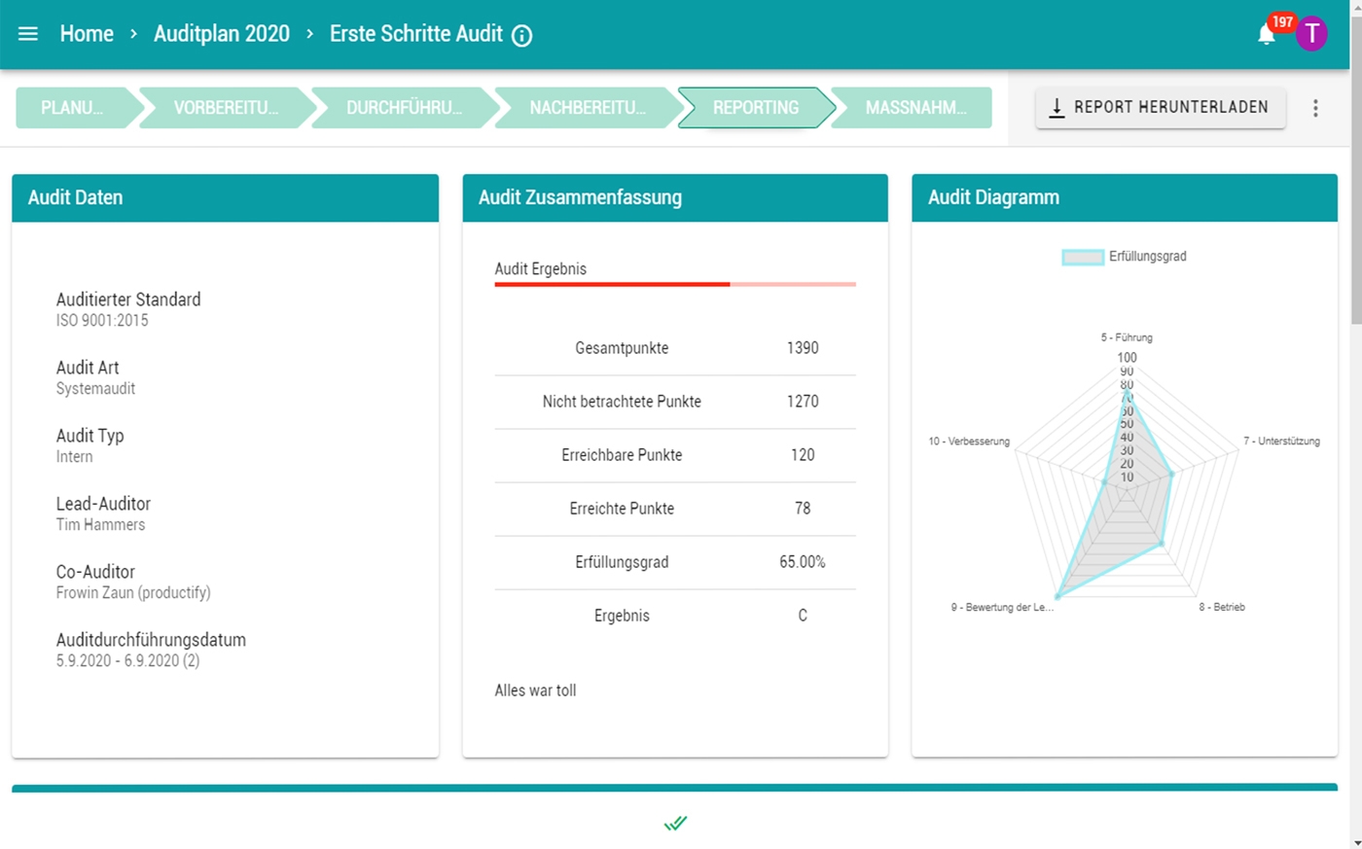Click lead auditor name Tim Hammers
Image resolution: width=1362 pixels, height=849 pixels.
coord(100,524)
